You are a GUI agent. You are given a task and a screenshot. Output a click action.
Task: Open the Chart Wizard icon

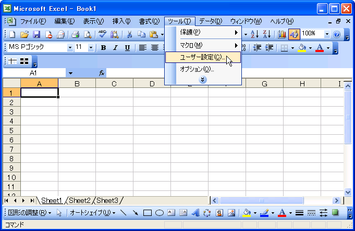click(x=282, y=34)
